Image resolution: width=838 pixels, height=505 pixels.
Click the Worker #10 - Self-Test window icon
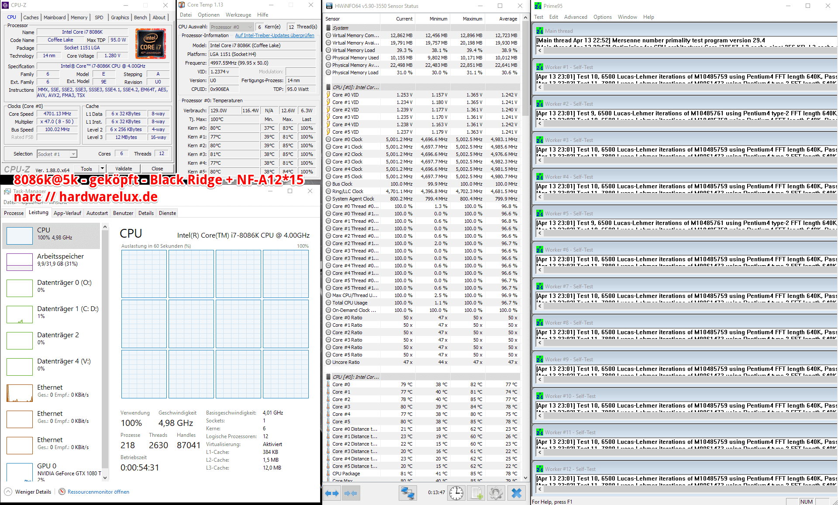(540, 396)
